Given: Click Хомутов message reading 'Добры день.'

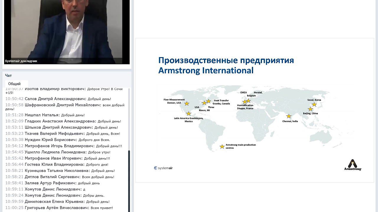Looking at the screenshot, I should coord(55,196).
